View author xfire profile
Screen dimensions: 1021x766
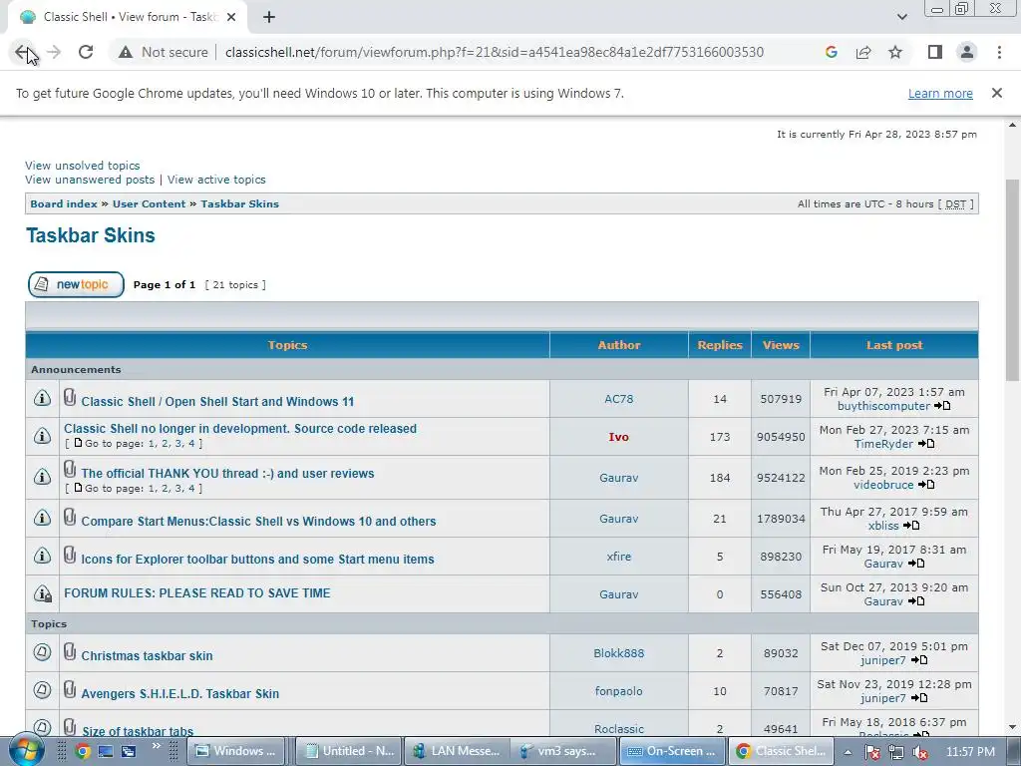[x=618, y=557]
